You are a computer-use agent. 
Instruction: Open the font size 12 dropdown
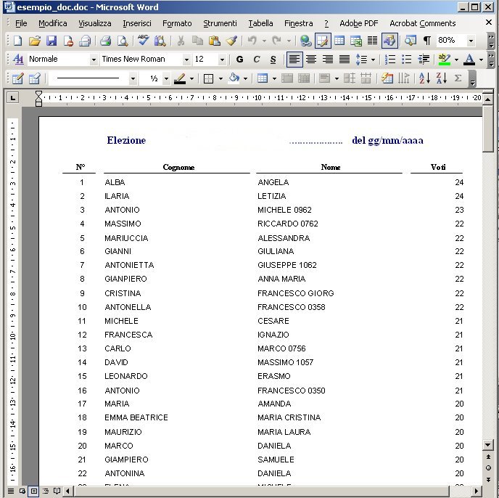tap(222, 60)
